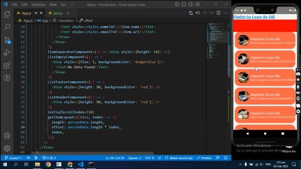Click the App breadcrumb segment
The height and width of the screenshot is (169, 301).
click(43, 21)
